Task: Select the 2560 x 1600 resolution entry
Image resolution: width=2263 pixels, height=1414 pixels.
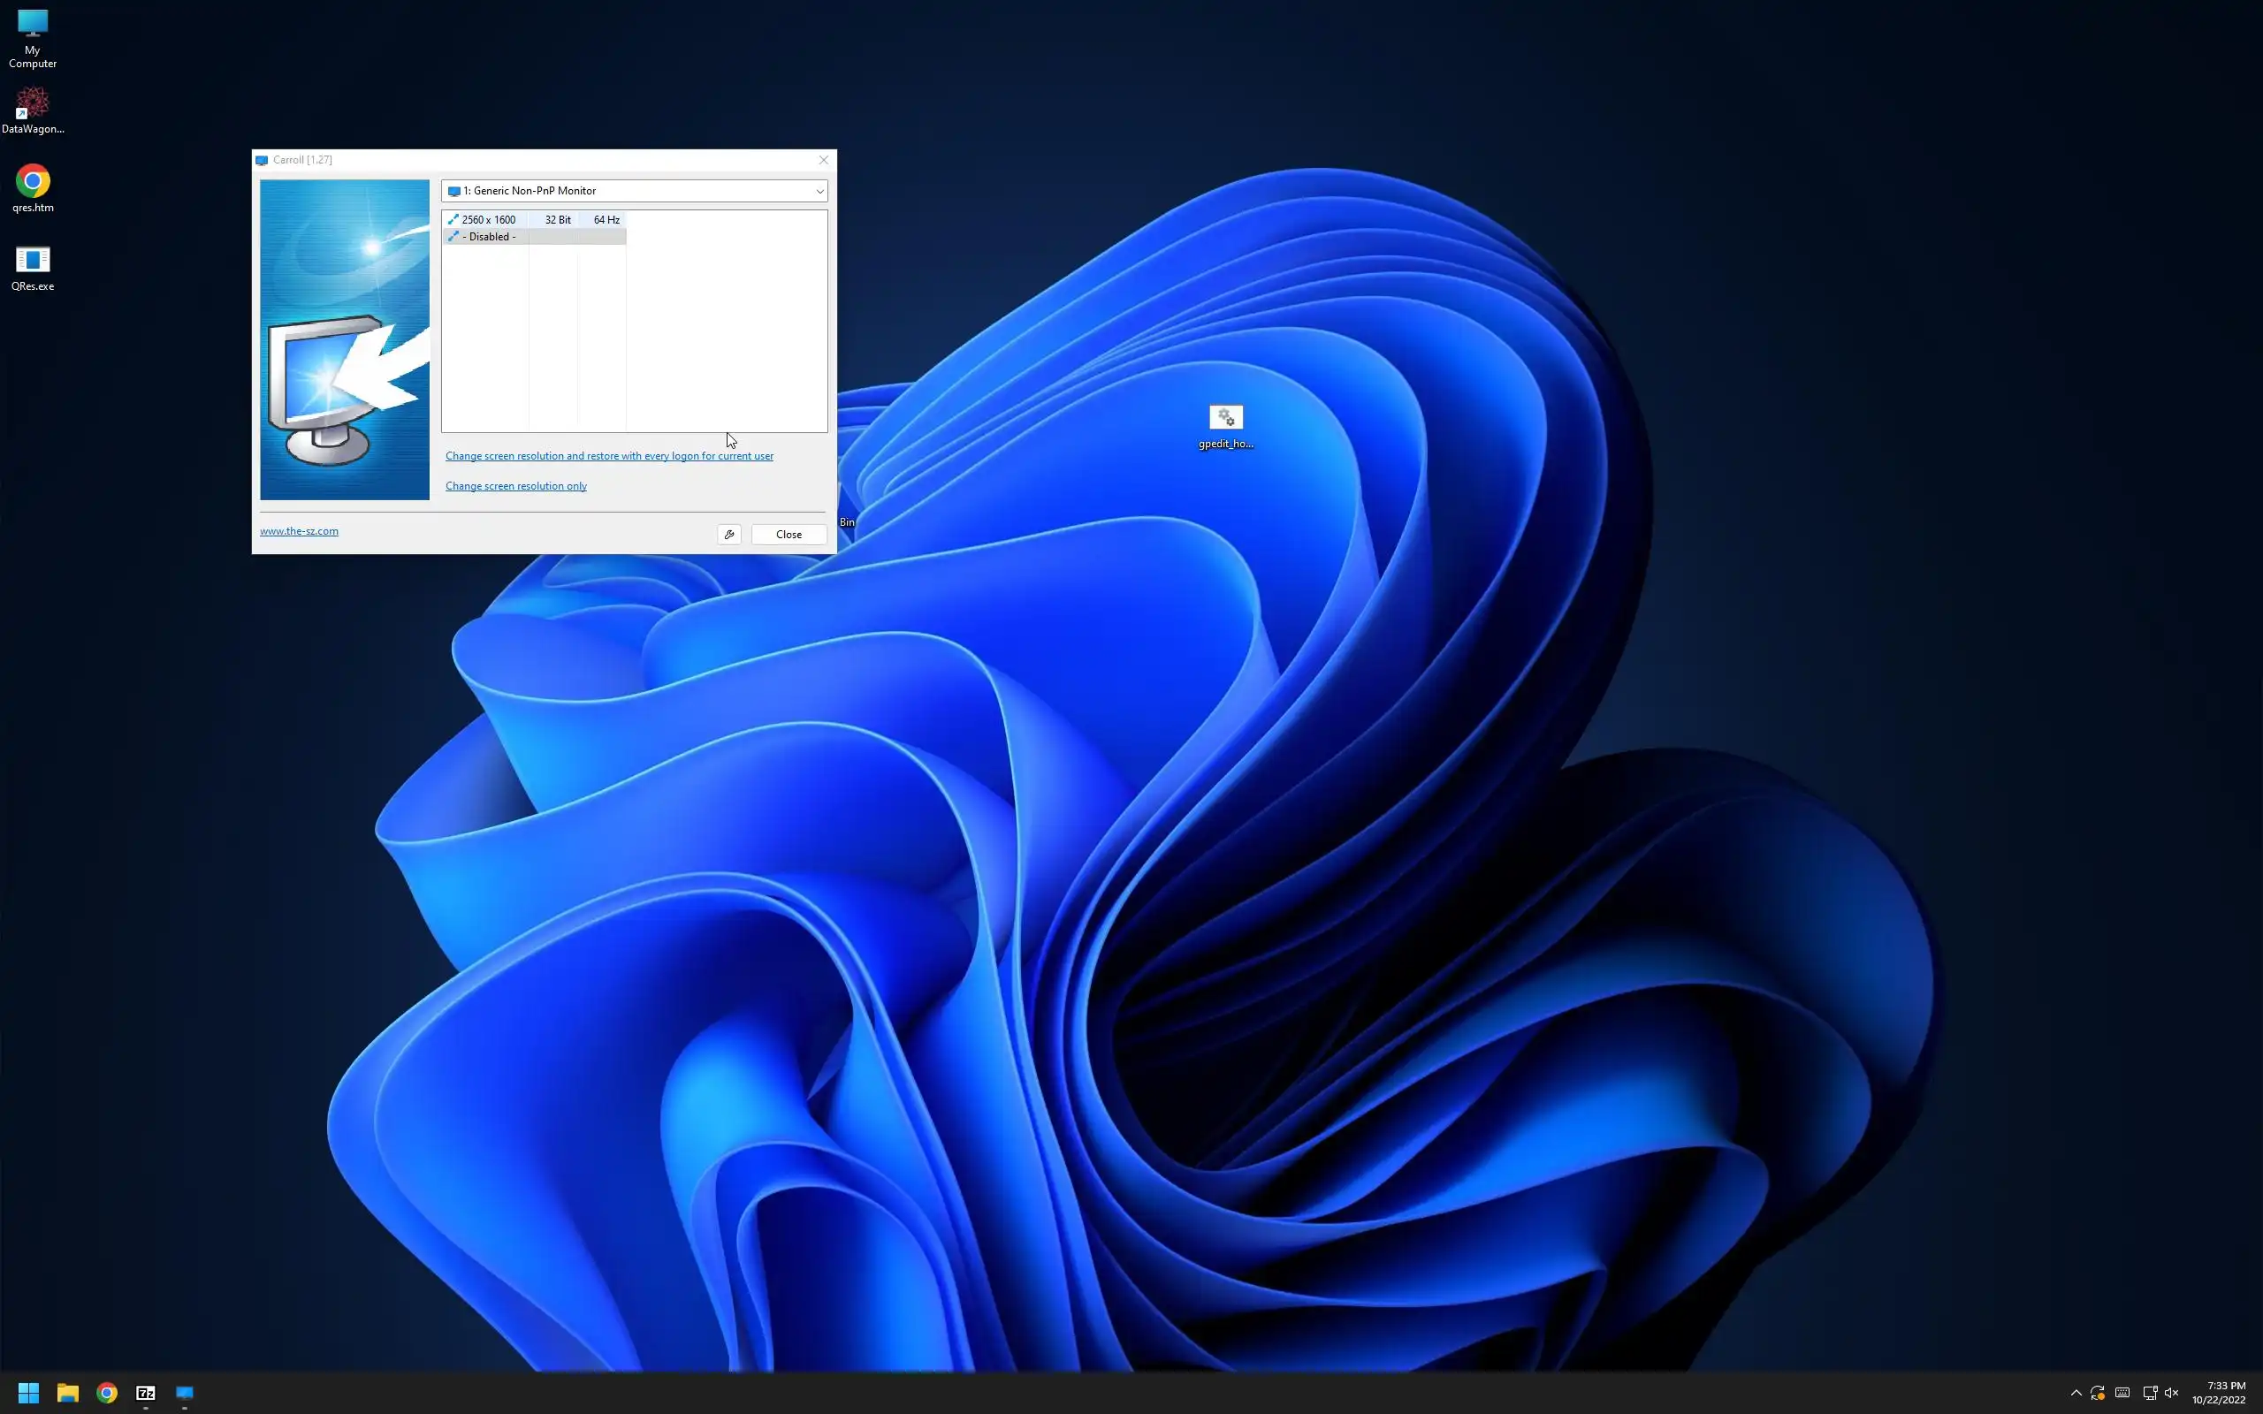Action: (488, 220)
